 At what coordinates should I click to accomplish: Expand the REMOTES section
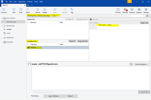[x=2, y=38]
